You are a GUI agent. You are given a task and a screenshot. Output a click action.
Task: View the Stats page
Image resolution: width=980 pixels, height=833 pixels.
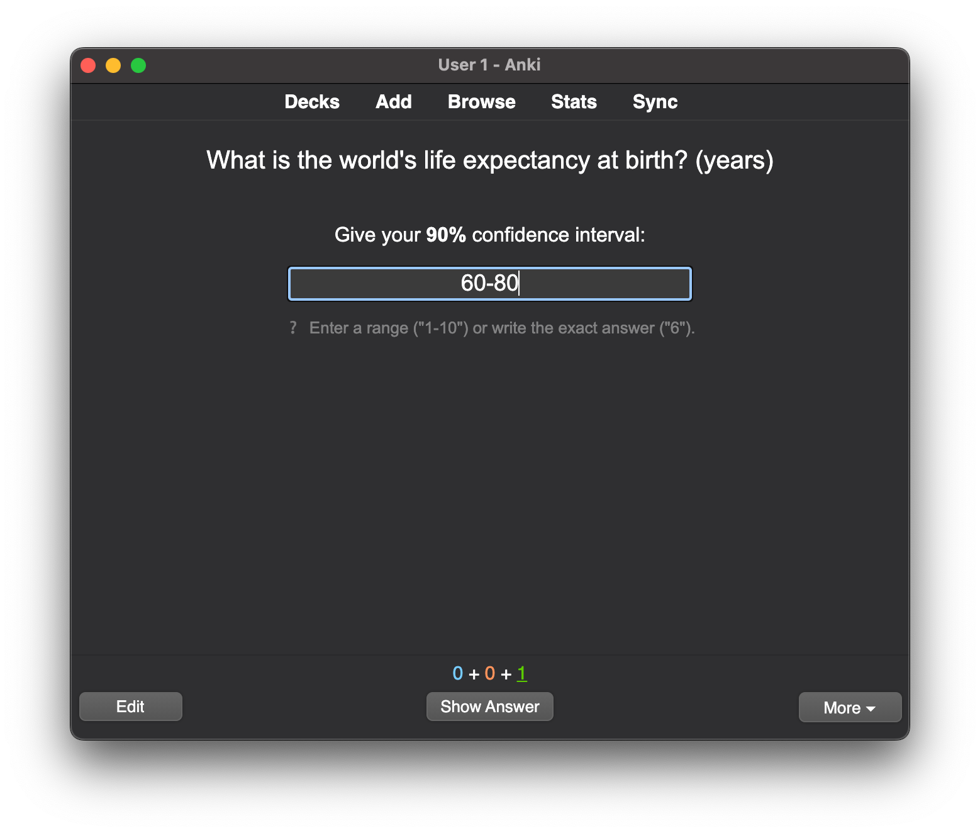[573, 101]
